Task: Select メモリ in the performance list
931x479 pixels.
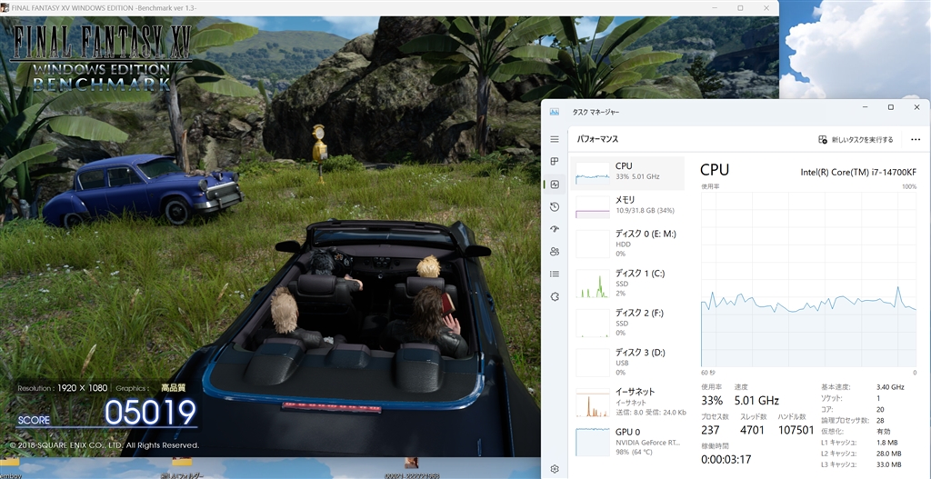Action: (x=627, y=205)
